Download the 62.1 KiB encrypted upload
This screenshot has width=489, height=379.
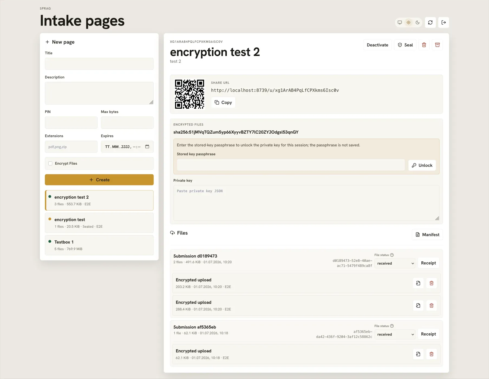418,354
